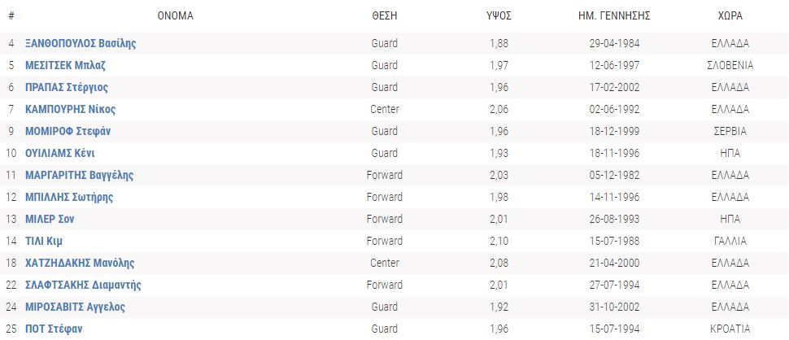The width and height of the screenshot is (789, 340).
Task: Select ΜΙΡΟΣΑΒΙΤΣ Αγγελος from the list
Action: point(76,307)
